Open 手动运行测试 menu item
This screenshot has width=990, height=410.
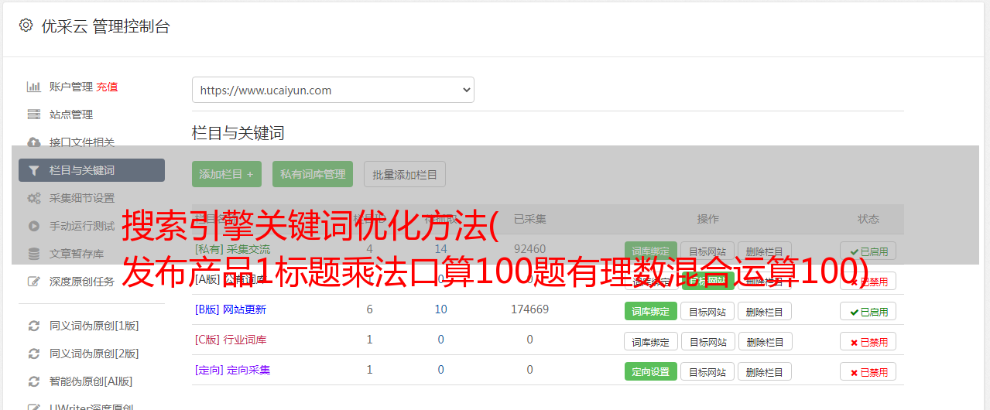tap(82, 226)
